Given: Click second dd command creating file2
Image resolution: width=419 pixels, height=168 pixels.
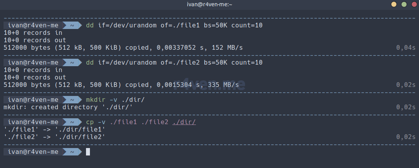Looking at the screenshot, I should click(x=174, y=62).
